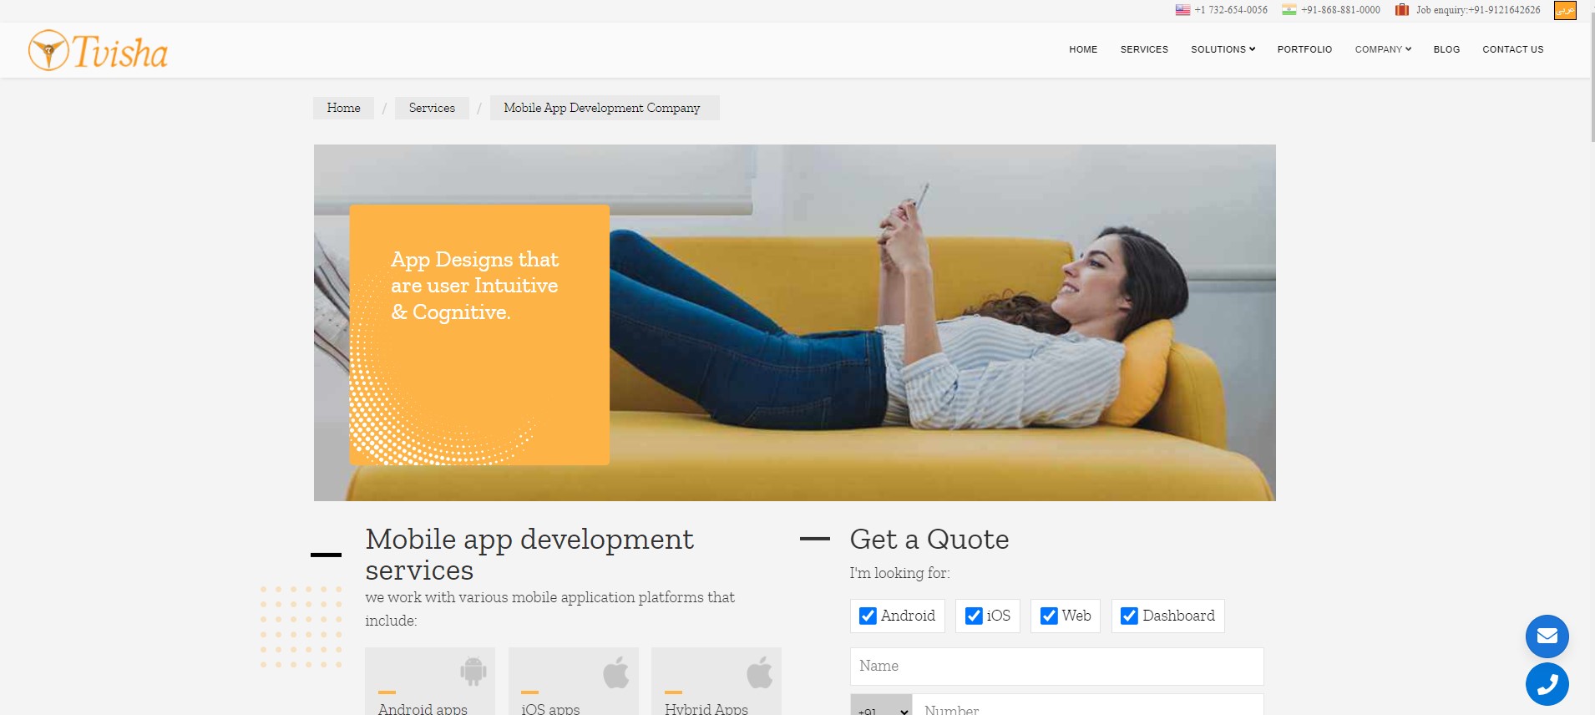
Task: Call the +1 732-654-0056 number
Action: [1230, 10]
